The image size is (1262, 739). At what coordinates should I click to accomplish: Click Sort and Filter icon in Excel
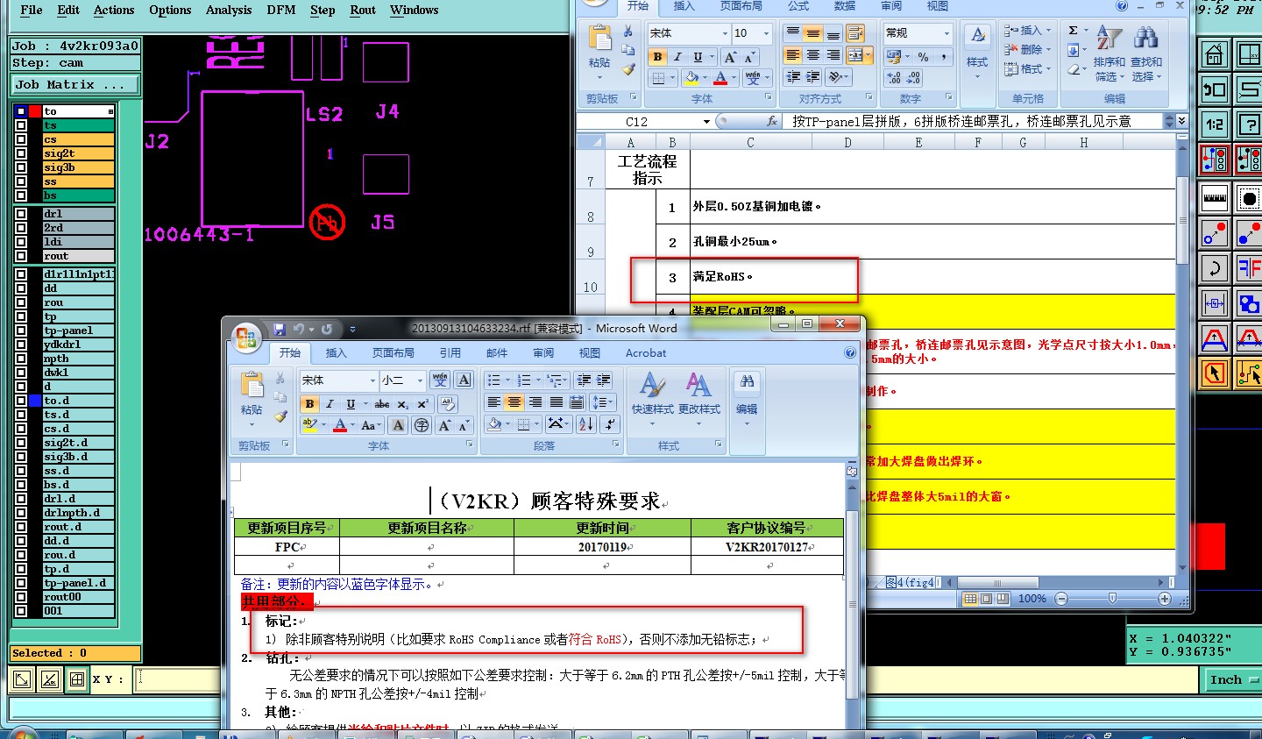point(1109,39)
